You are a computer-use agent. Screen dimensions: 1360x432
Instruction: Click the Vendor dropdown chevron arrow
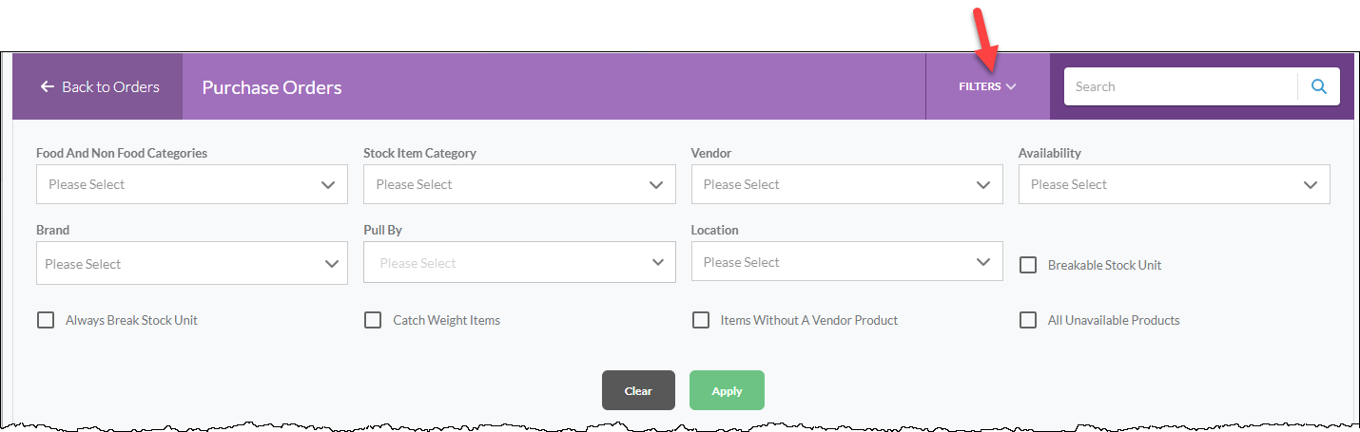click(x=983, y=184)
